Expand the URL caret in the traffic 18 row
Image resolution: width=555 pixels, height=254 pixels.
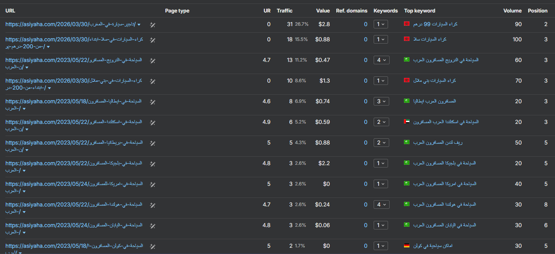pyautogui.click(x=48, y=47)
